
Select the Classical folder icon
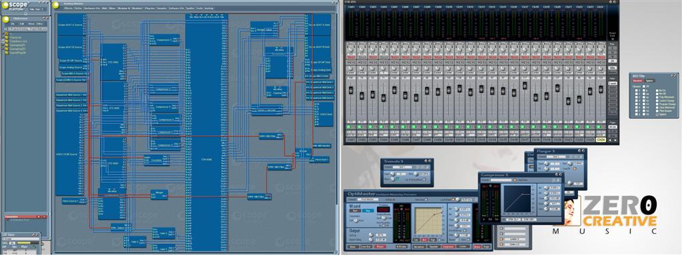pyautogui.click(x=6, y=37)
